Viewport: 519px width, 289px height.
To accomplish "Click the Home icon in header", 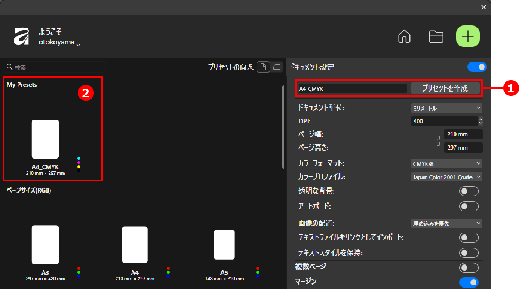I will point(404,37).
